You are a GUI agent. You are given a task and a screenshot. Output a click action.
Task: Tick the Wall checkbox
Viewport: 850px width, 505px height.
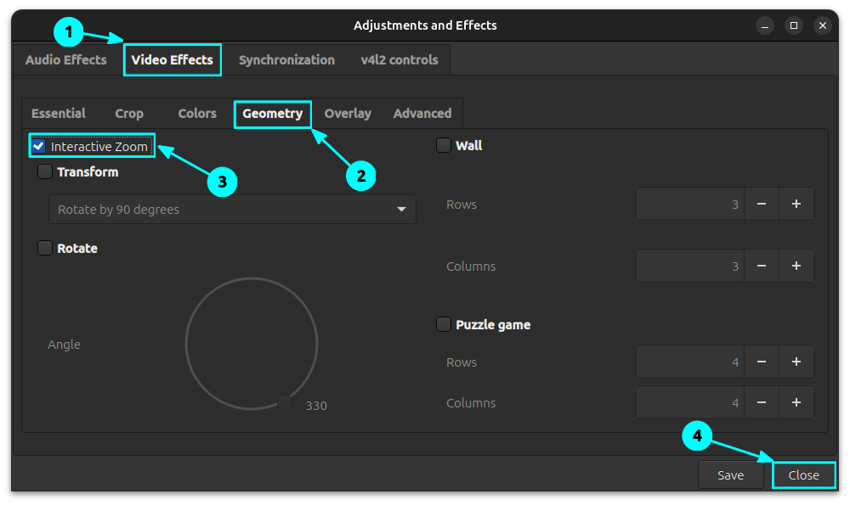click(444, 145)
